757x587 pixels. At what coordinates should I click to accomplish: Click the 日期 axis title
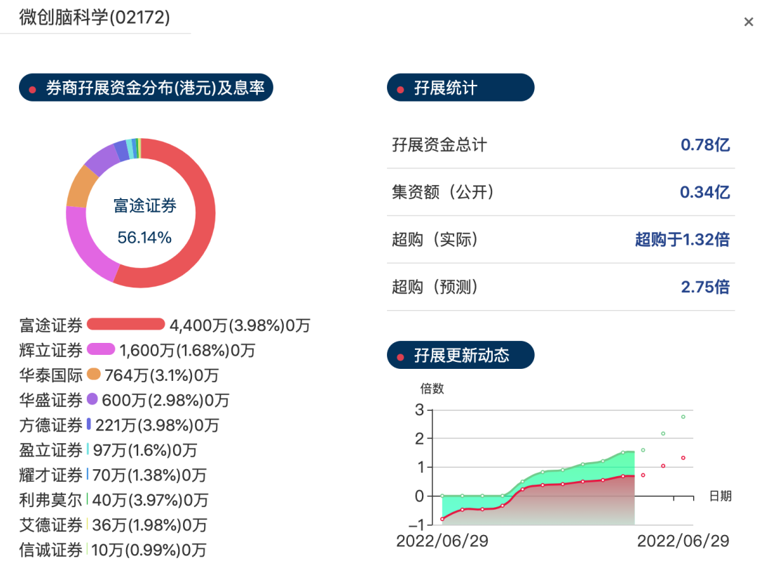coord(721,496)
